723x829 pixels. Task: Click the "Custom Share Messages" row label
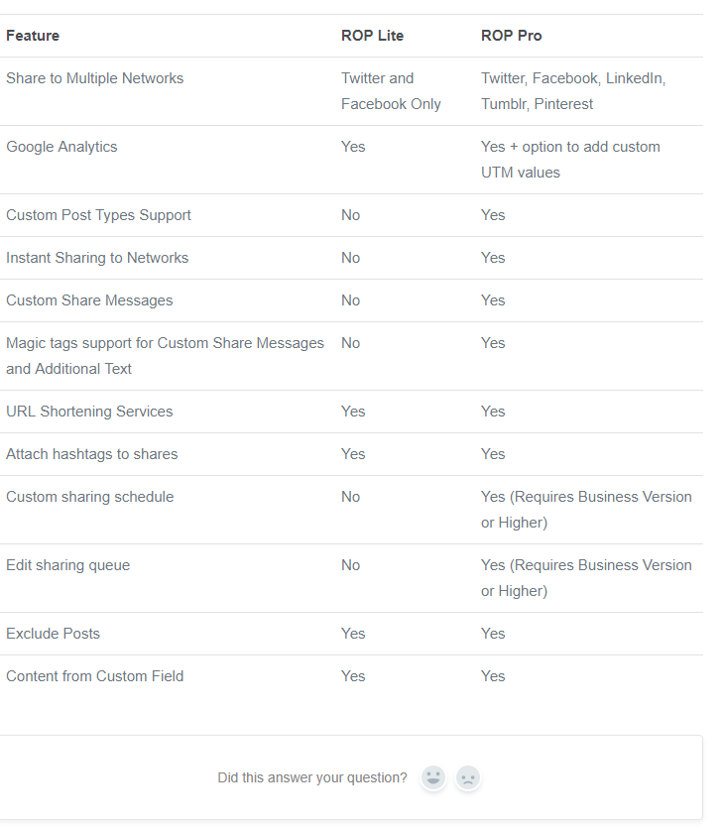[x=89, y=300]
